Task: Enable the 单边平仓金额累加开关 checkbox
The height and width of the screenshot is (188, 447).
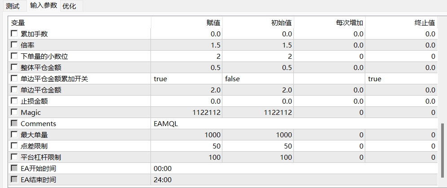Action: click(14, 79)
